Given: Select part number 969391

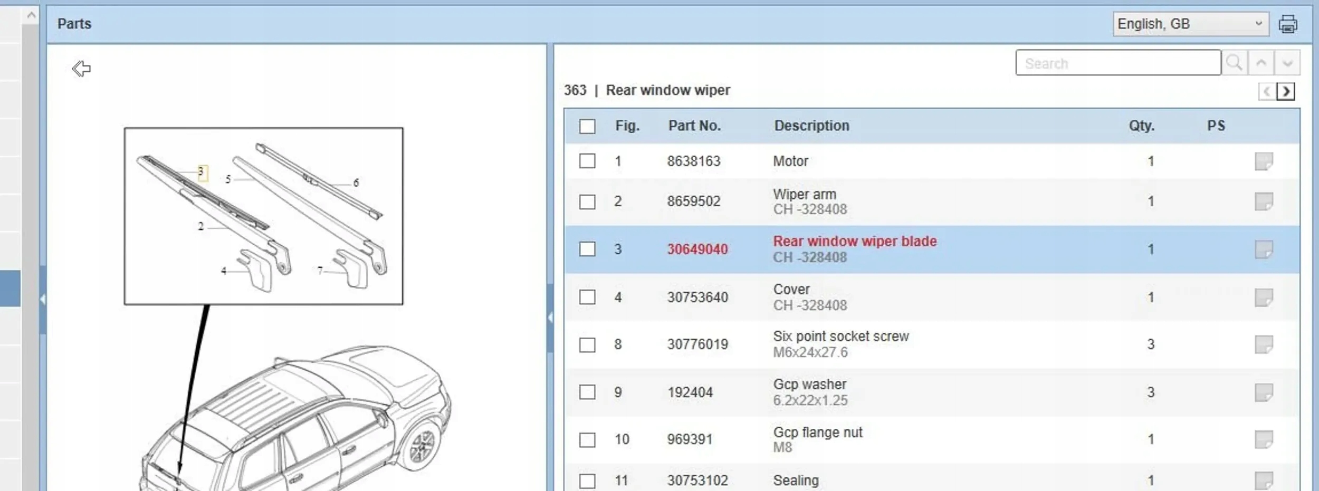Looking at the screenshot, I should point(690,439).
